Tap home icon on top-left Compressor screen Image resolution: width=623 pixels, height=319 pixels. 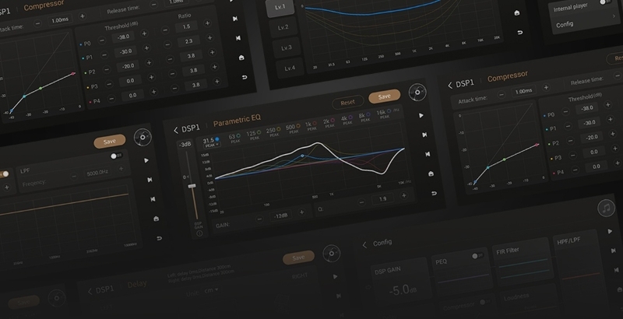[x=241, y=58]
